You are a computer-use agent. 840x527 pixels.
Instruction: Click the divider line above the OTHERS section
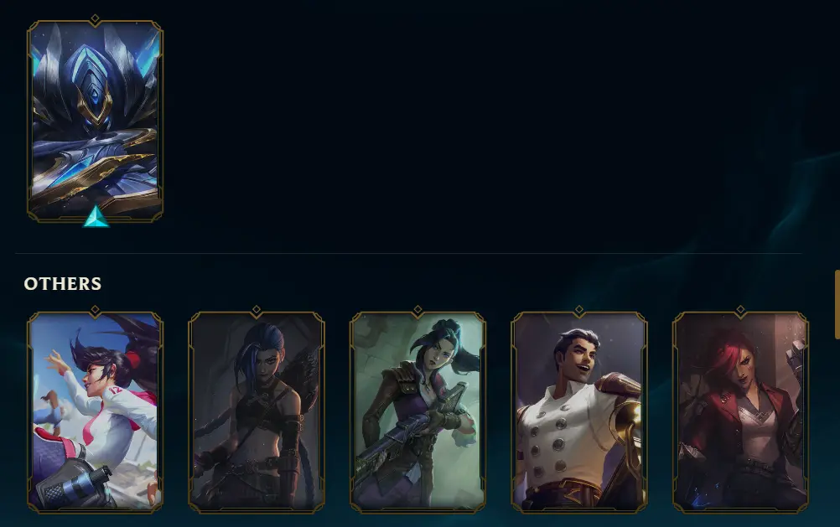click(408, 253)
